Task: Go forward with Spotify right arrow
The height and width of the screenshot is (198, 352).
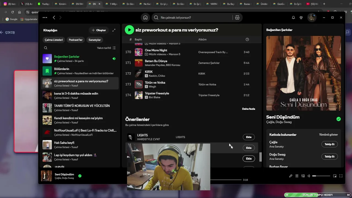Action: click(x=60, y=18)
